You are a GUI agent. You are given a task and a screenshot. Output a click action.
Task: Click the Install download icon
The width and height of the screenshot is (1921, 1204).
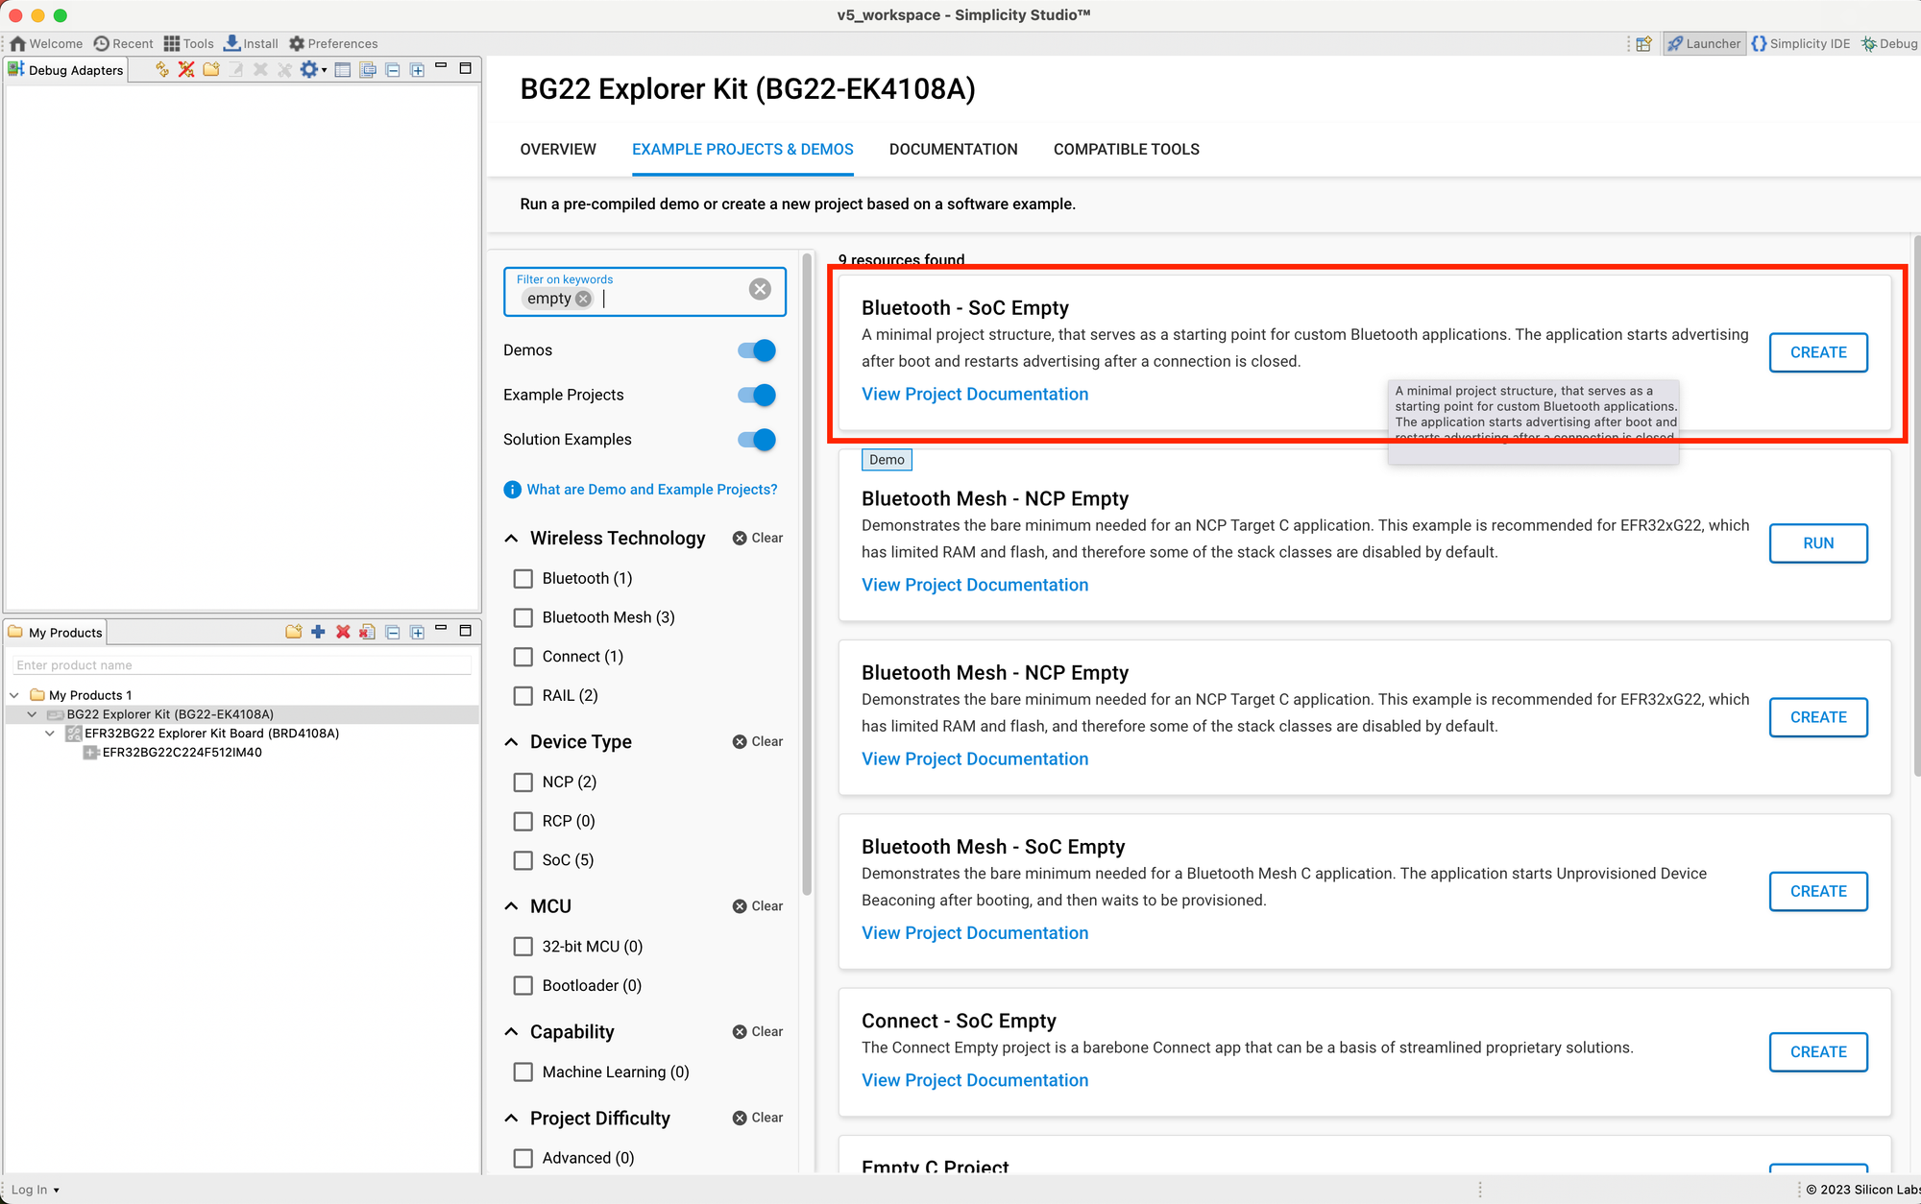232,43
